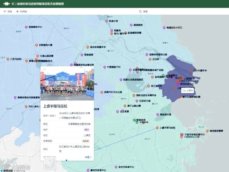Viewport: 229px width, 172px height.
Task: Select the 金华市体育中心 map marker
Action: coord(116,167)
